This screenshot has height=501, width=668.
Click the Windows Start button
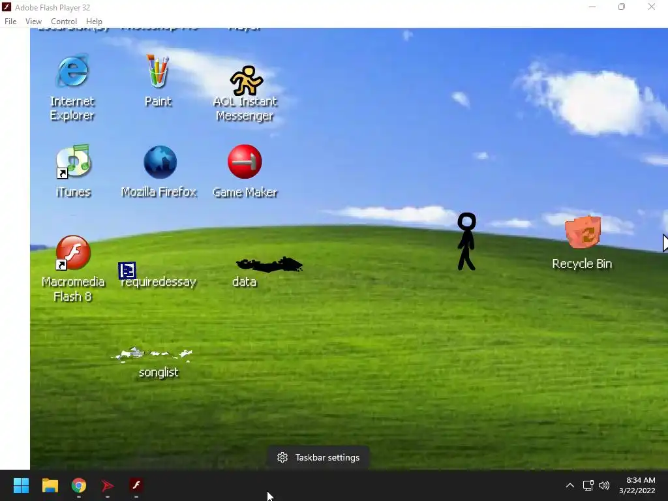click(21, 485)
